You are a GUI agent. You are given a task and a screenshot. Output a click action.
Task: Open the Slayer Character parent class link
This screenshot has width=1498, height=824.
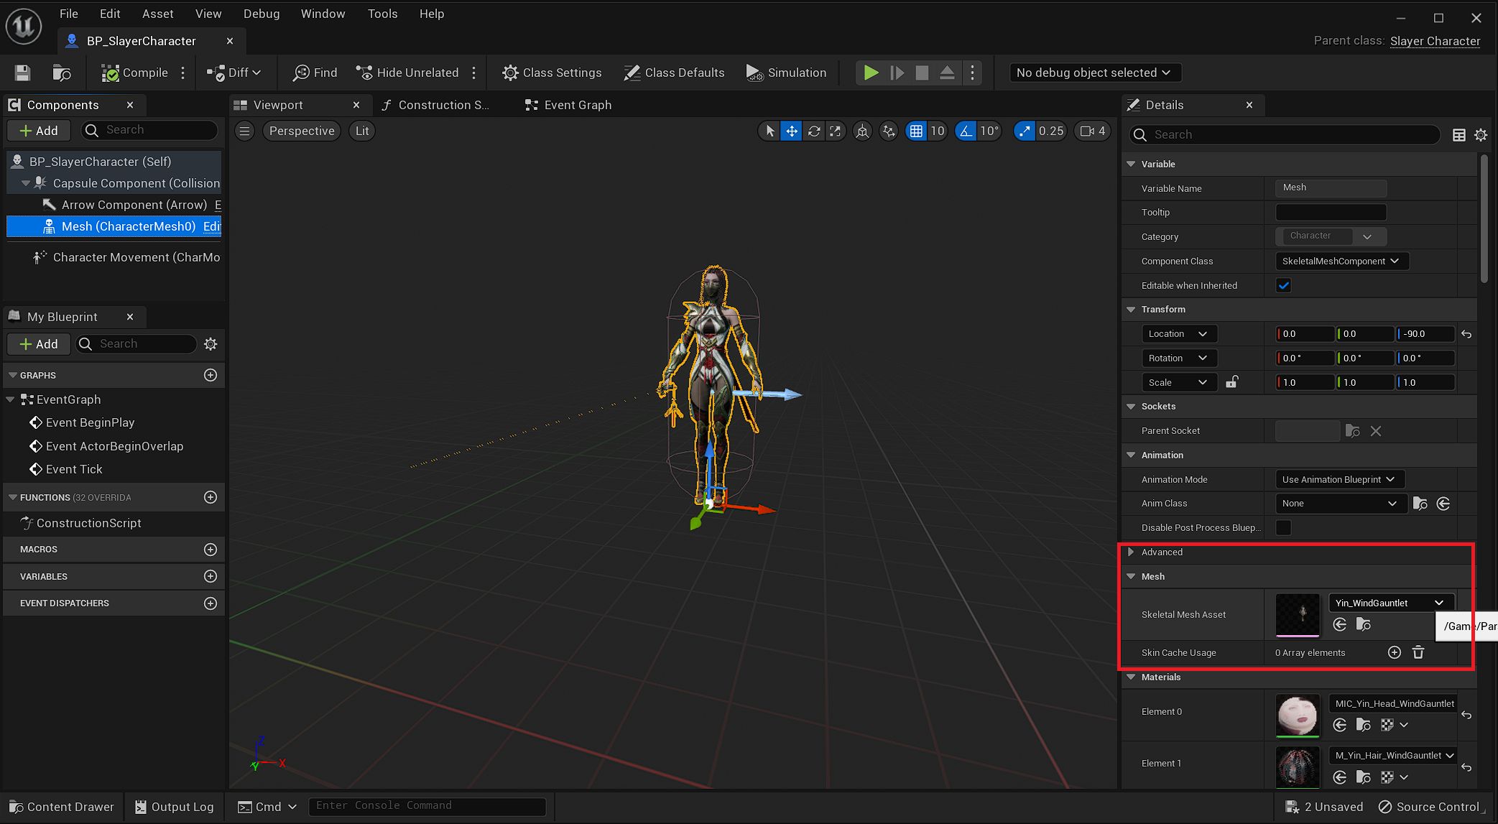point(1434,41)
